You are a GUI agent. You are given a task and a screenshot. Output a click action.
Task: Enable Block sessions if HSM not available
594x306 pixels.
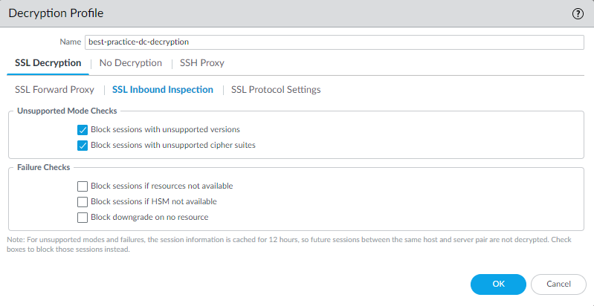(x=83, y=201)
